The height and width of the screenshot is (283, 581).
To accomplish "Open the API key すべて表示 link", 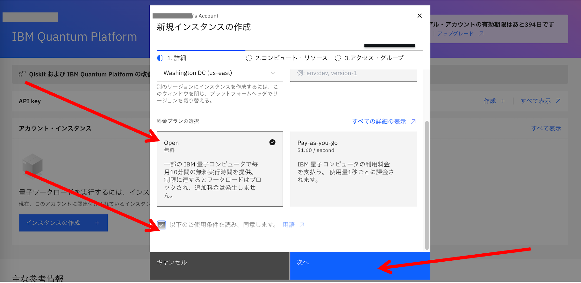I will coord(541,101).
